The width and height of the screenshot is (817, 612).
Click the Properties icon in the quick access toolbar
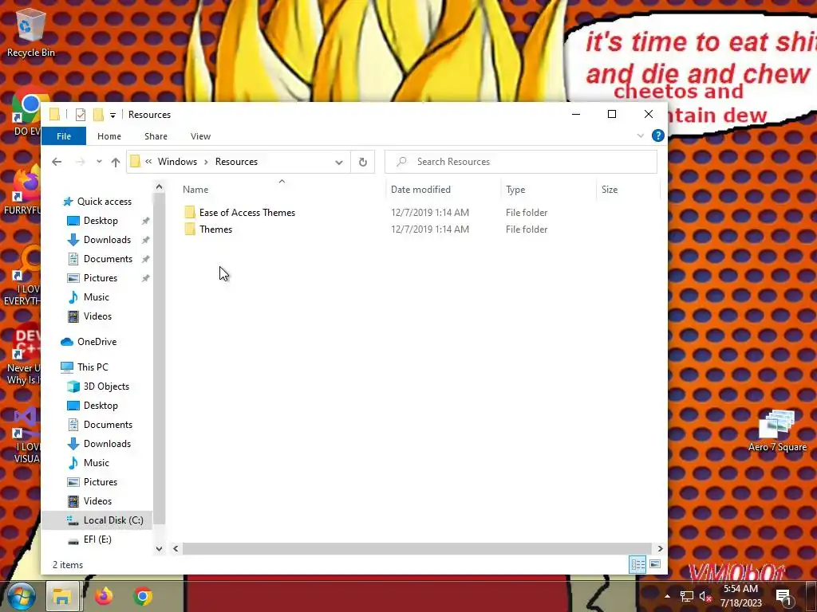point(81,115)
